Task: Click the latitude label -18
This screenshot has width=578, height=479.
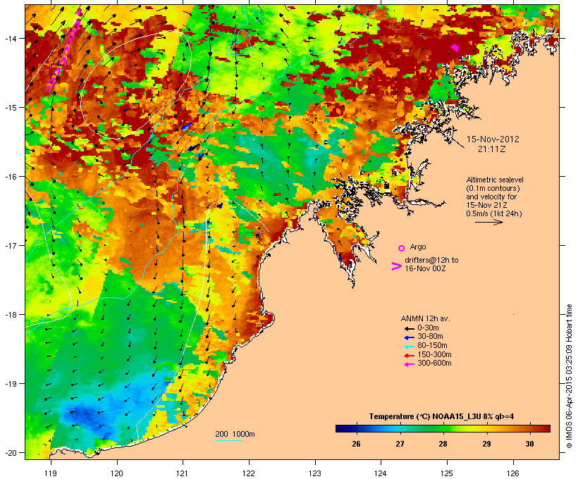Action: tap(10, 315)
